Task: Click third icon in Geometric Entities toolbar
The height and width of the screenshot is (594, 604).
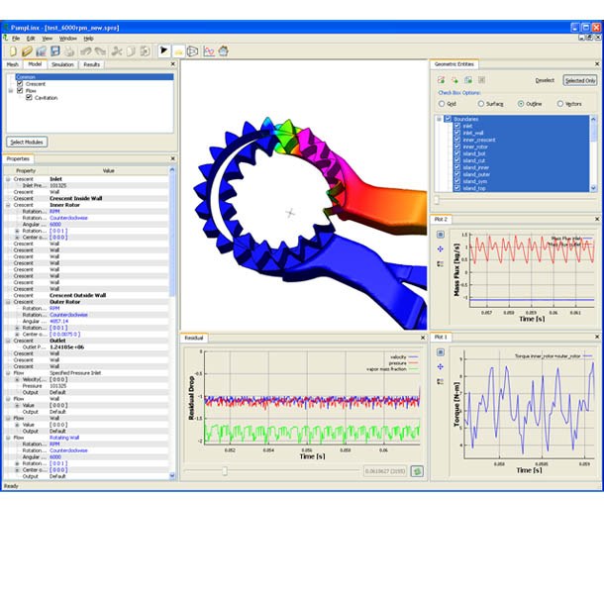Action: pos(468,80)
